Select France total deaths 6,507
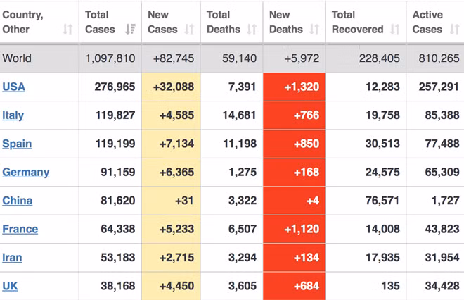This screenshot has width=464, height=300. click(243, 229)
